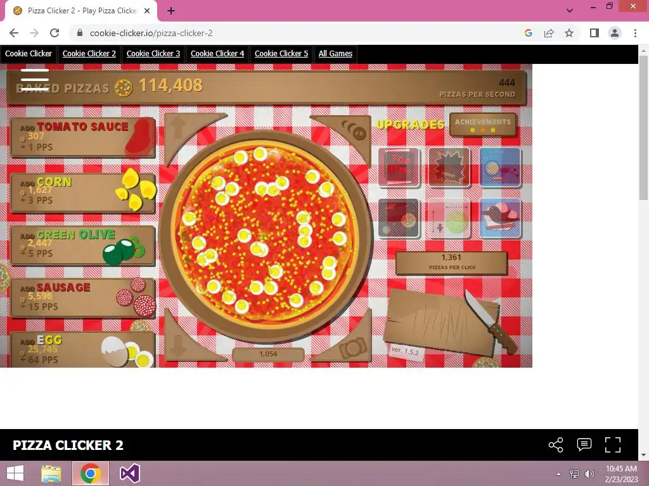The height and width of the screenshot is (486, 649).
Task: Open the taskbar clock showing 10:45 AM
Action: pos(621,473)
